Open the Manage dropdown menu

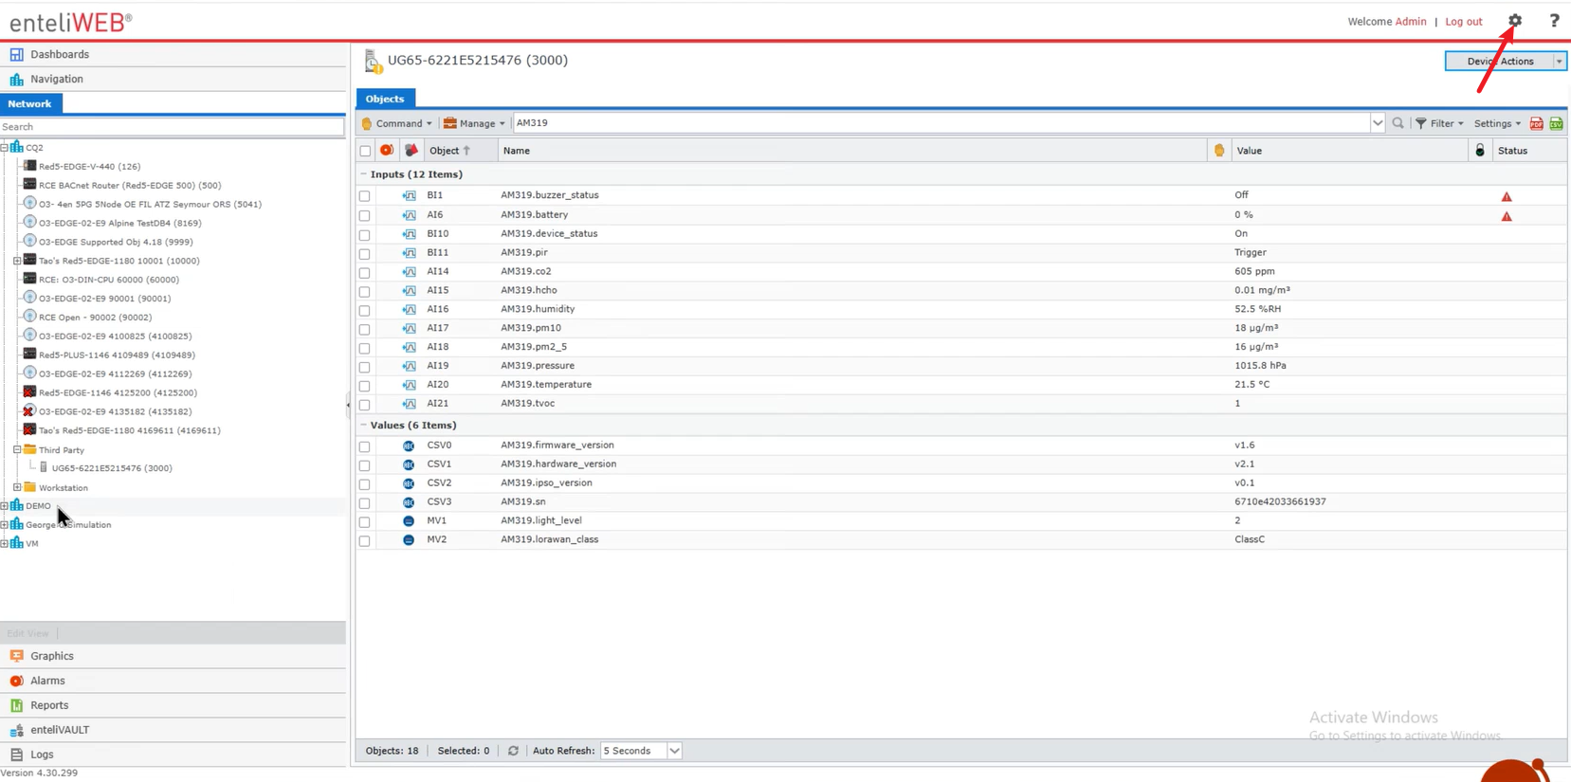point(474,123)
